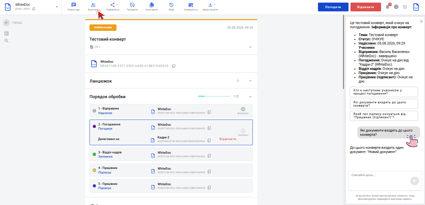The width and height of the screenshot is (425, 205).
Task: Click the Відмінити delegation link
Action: coord(228,139)
